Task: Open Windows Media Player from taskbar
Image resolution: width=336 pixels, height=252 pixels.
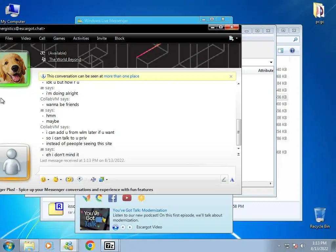Action: coord(49,245)
